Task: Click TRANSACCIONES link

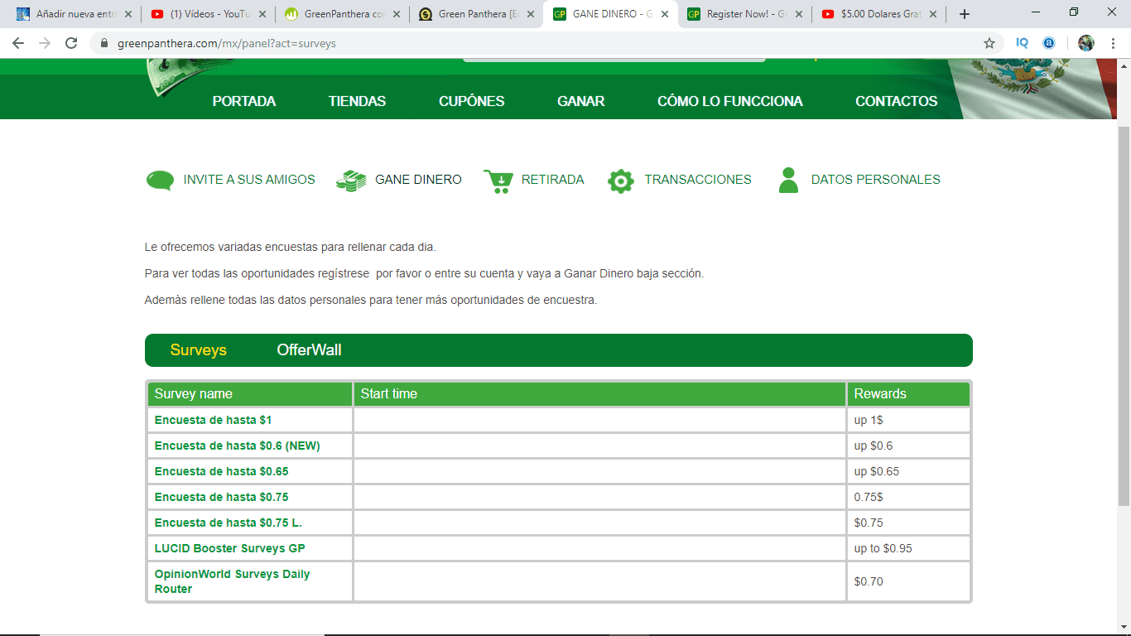Action: coord(698,180)
